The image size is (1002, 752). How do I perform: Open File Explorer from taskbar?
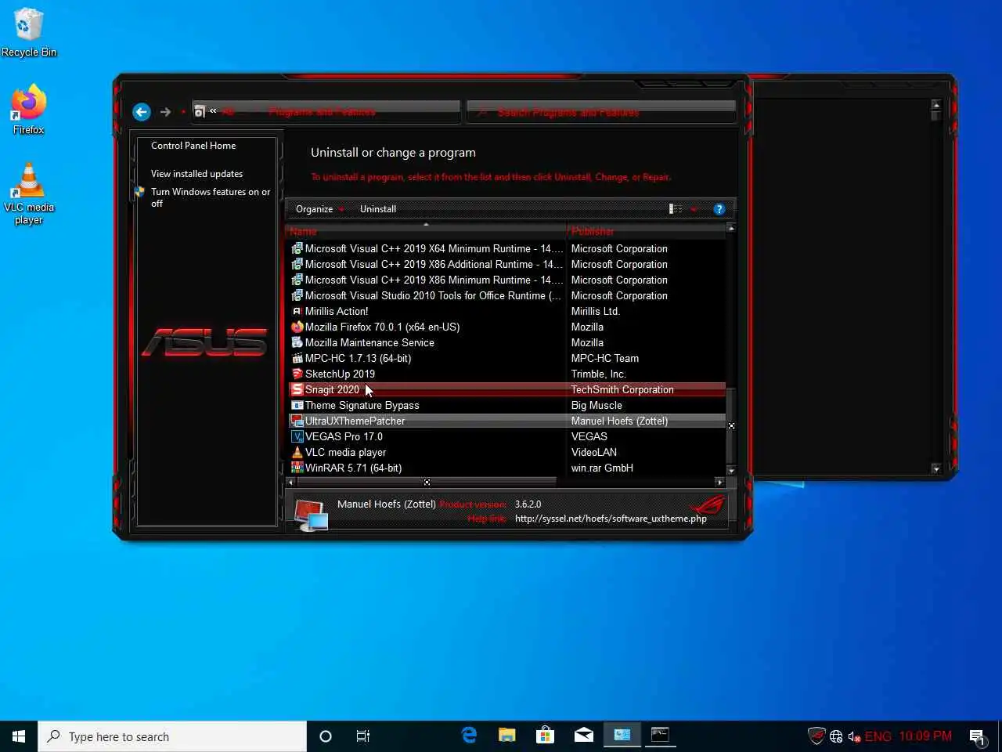pyautogui.click(x=507, y=736)
